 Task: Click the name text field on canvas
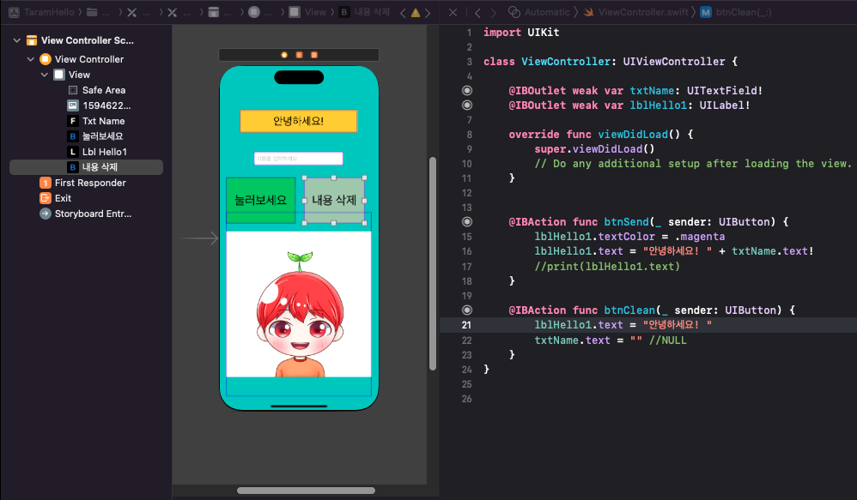[299, 159]
